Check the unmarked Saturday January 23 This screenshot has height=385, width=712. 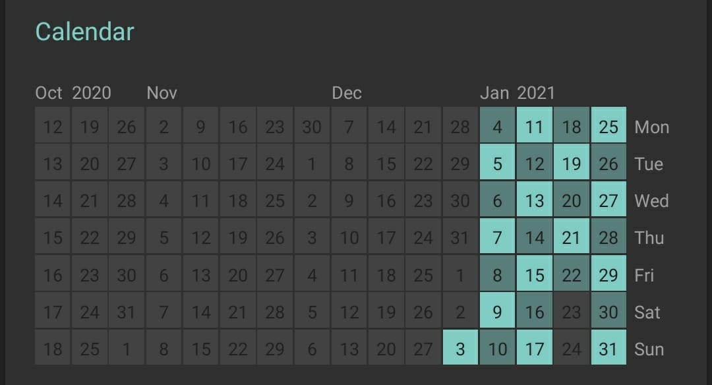[x=571, y=310]
